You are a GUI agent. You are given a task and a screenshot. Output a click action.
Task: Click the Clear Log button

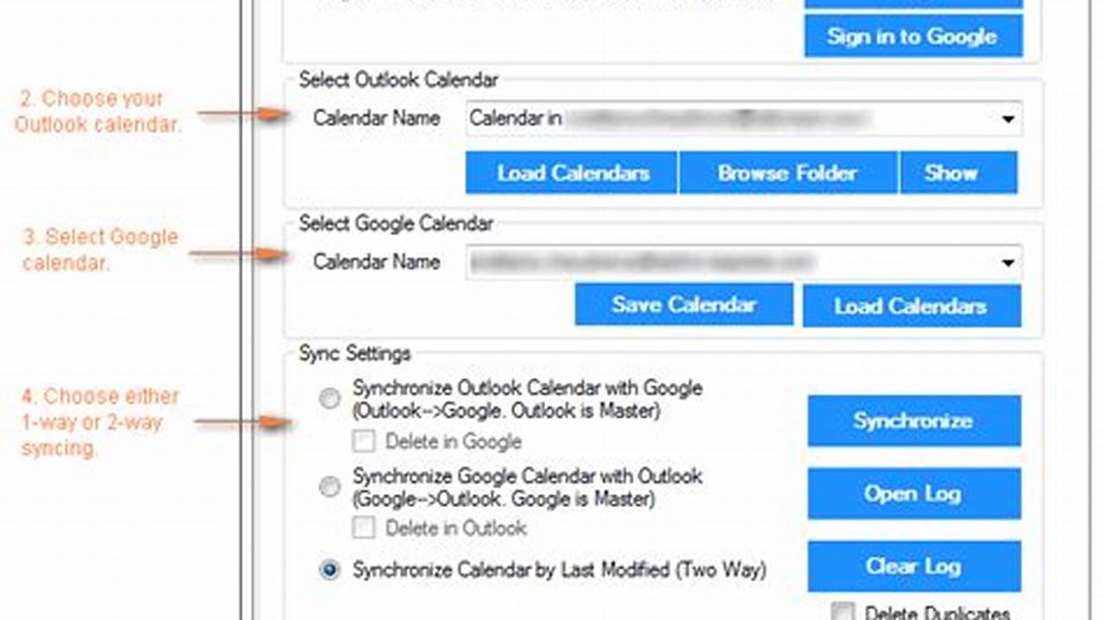click(912, 566)
